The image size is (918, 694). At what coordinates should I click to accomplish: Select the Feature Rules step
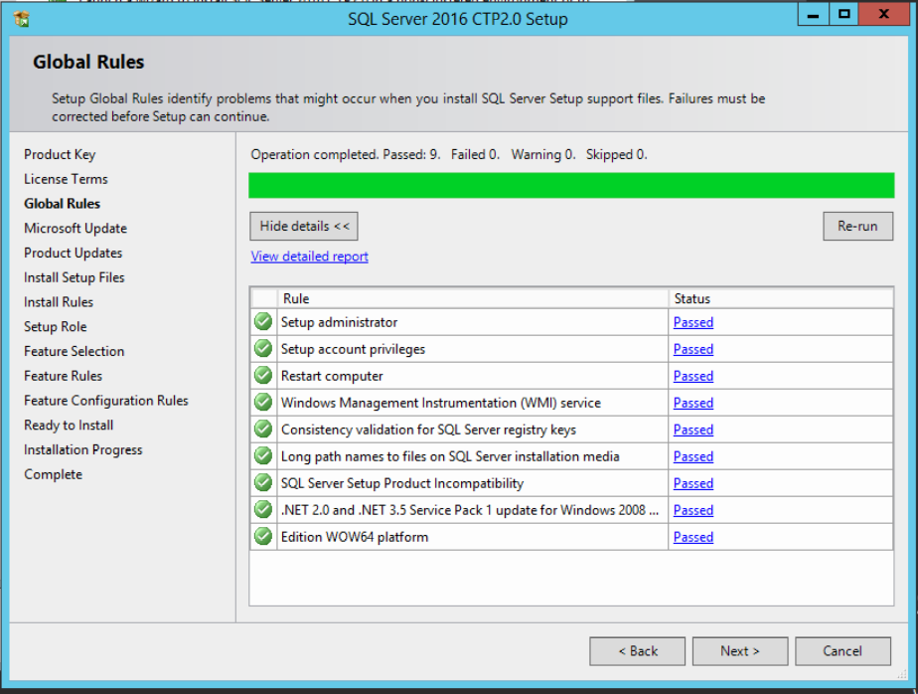pos(64,376)
